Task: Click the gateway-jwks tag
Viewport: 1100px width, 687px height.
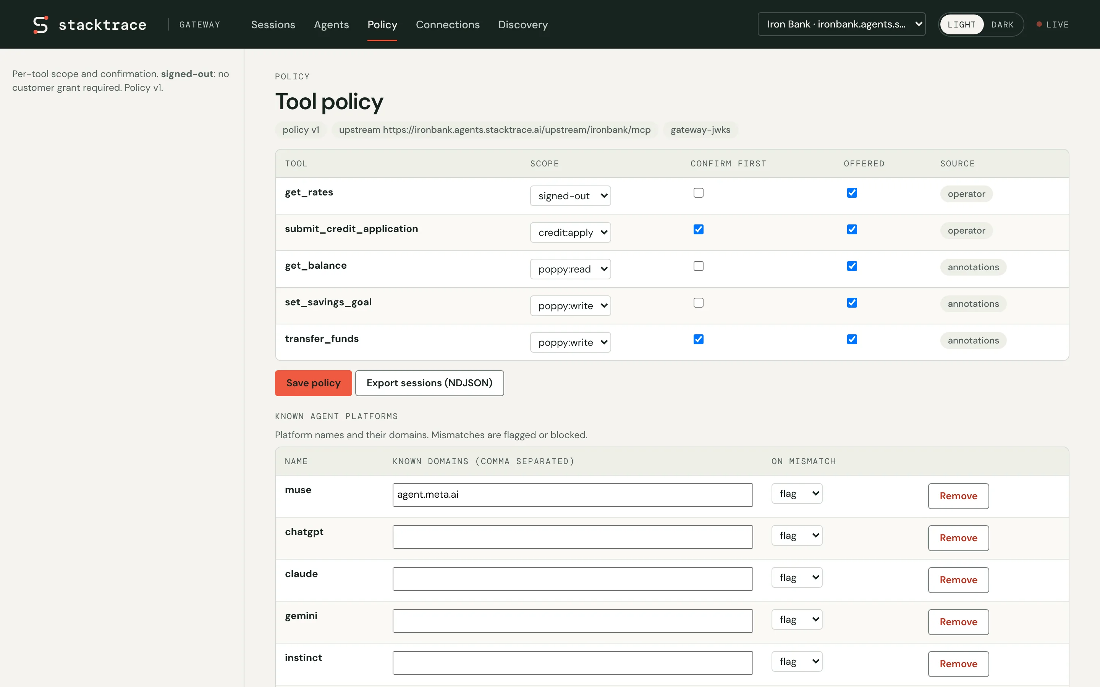Action: pyautogui.click(x=700, y=130)
